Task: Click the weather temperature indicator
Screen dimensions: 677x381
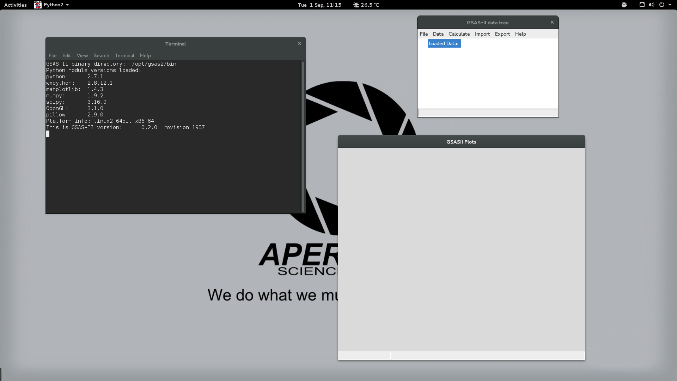Action: [x=366, y=5]
